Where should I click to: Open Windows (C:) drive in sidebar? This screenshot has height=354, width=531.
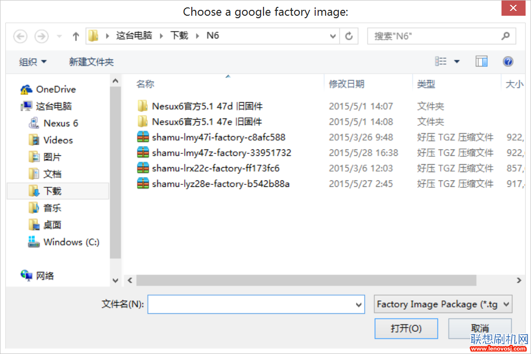pos(63,242)
